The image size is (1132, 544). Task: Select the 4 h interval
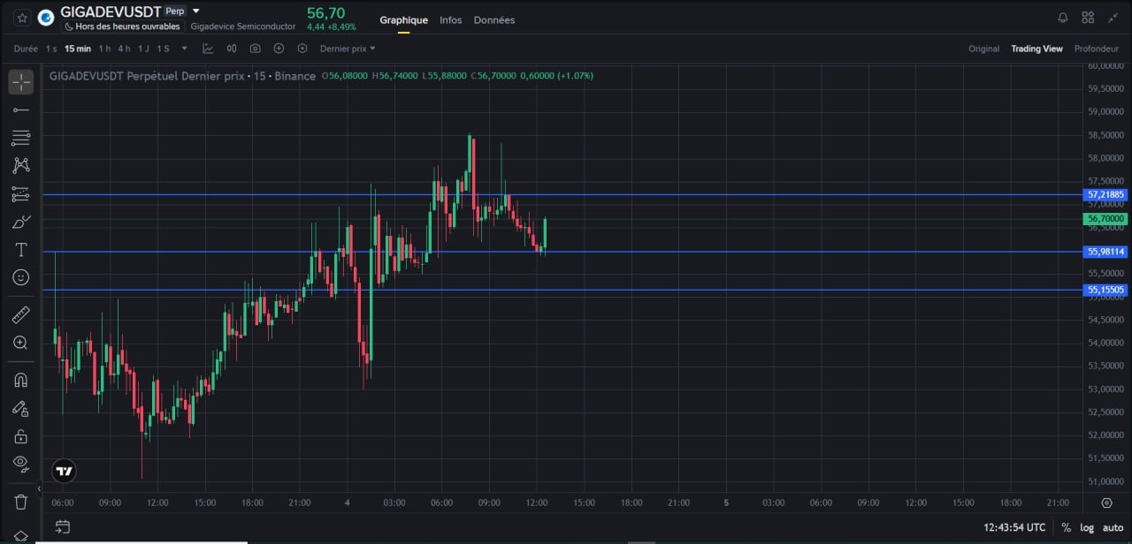pos(124,49)
